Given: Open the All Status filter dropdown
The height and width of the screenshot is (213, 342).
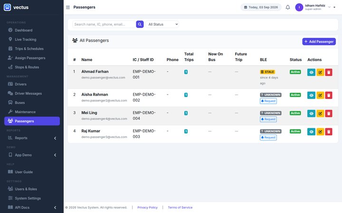Looking at the screenshot, I should [x=162, y=24].
